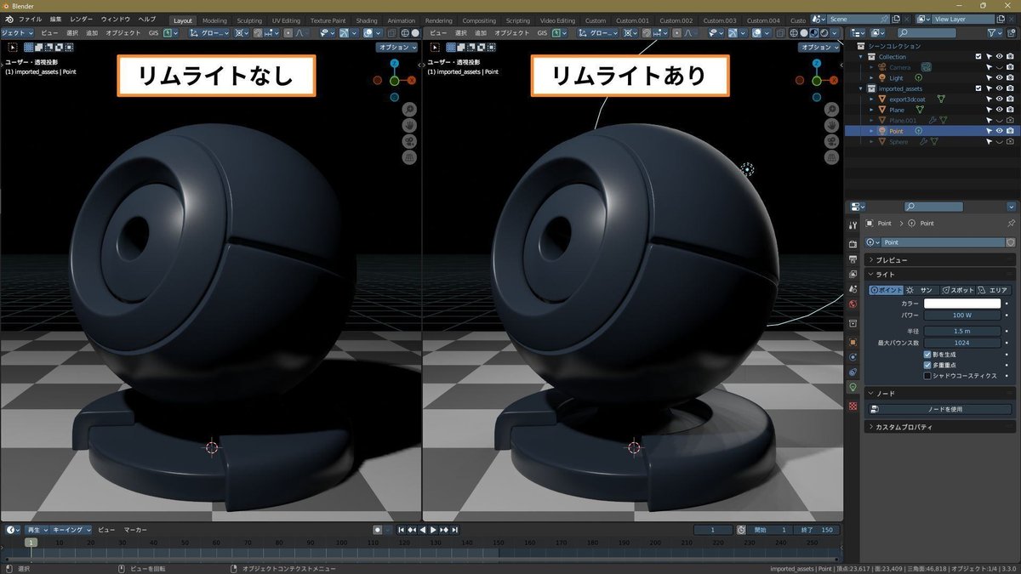The width and height of the screenshot is (1021, 574).
Task: Toggle camera view gizmo in right viewport
Action: [x=830, y=140]
